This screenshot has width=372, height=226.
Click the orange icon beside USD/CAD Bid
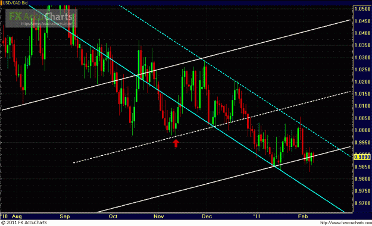1,3
